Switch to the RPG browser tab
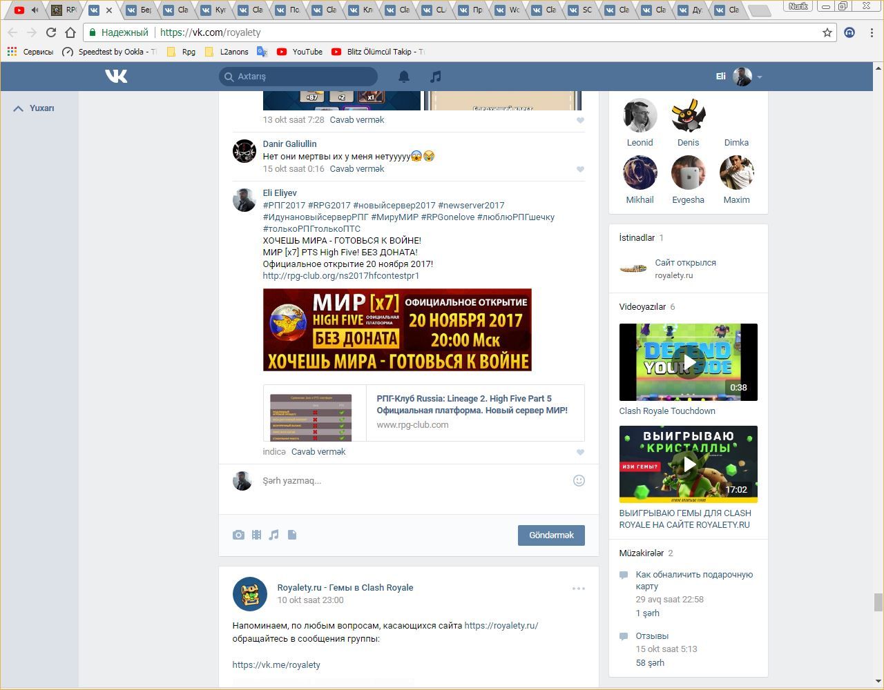 (x=64, y=10)
